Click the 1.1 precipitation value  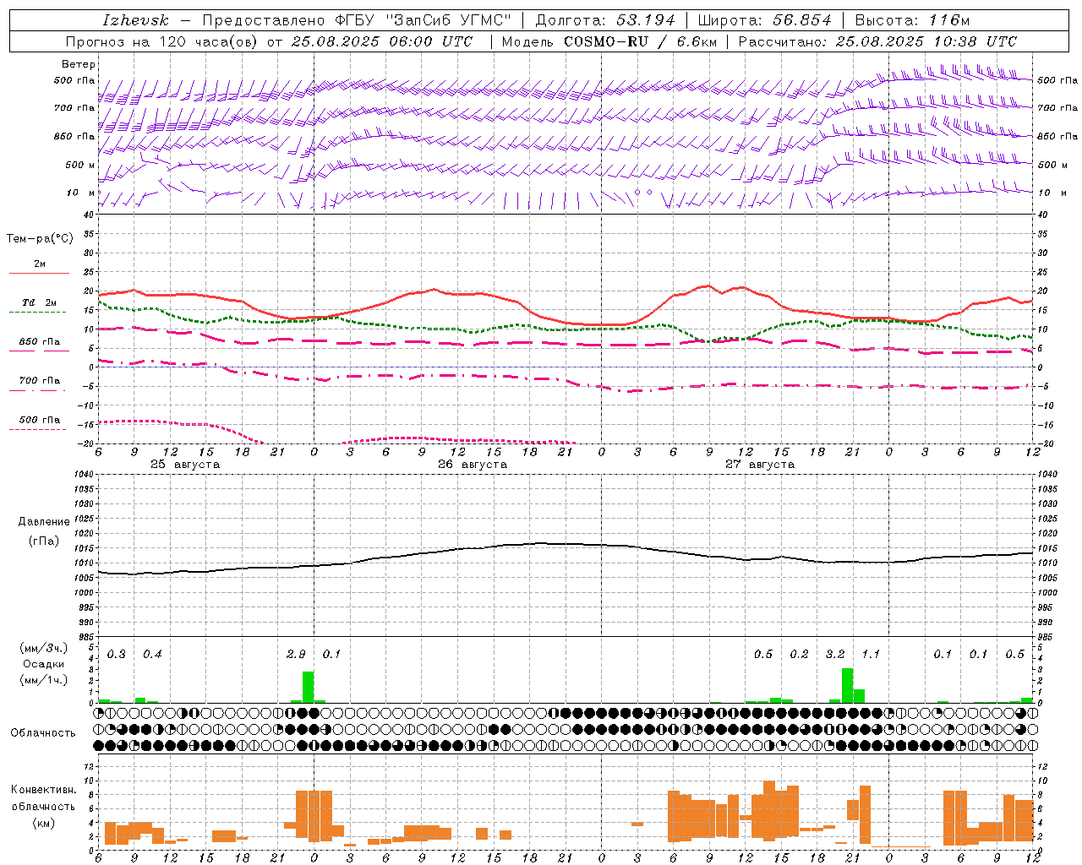(x=871, y=655)
